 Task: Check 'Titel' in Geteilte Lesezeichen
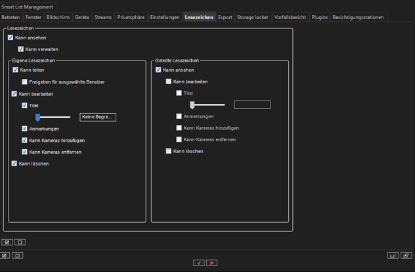(x=179, y=93)
